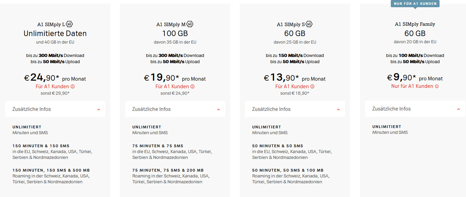Click the Für A1 Kunden link under €19,90
Viewport: 466px width, 197px height.
coord(172,86)
